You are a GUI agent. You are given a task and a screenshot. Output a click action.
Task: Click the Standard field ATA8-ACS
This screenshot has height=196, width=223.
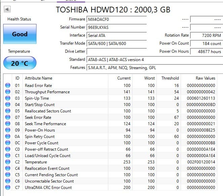(x=155, y=59)
